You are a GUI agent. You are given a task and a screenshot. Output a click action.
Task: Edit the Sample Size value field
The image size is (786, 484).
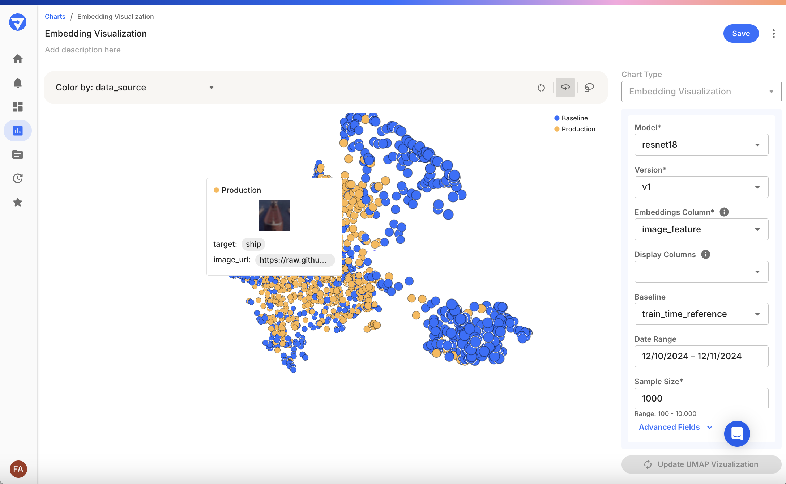coord(701,399)
